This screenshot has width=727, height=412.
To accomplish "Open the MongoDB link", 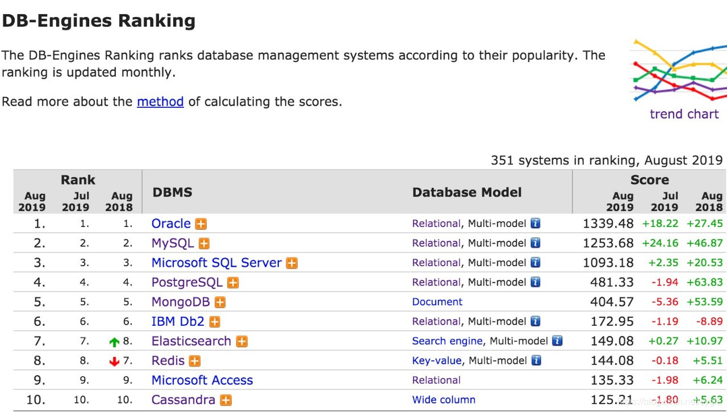I will point(181,302).
